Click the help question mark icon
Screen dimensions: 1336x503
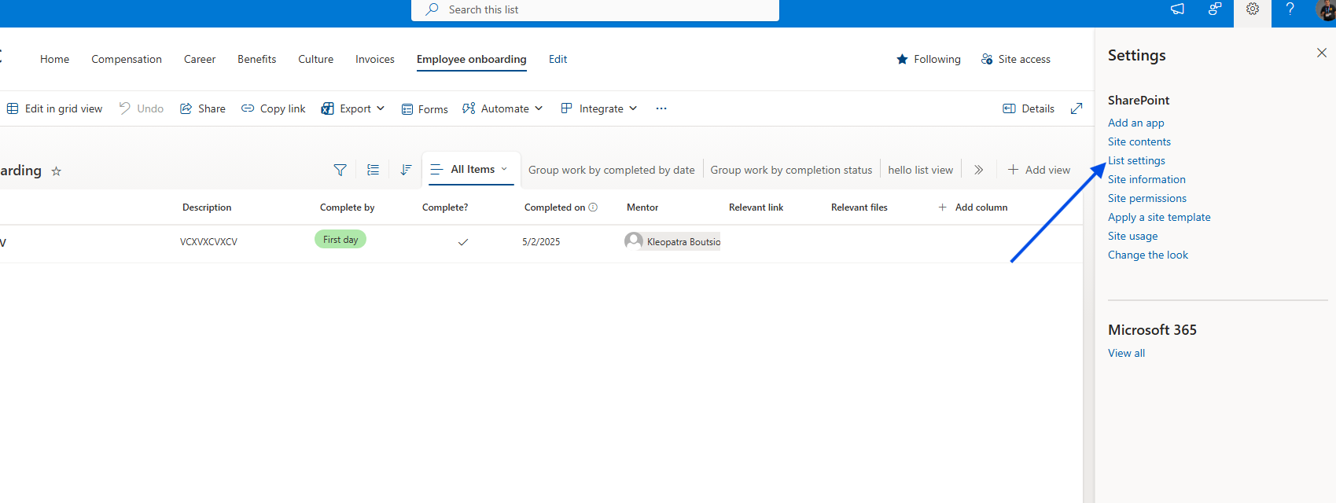[x=1290, y=9]
